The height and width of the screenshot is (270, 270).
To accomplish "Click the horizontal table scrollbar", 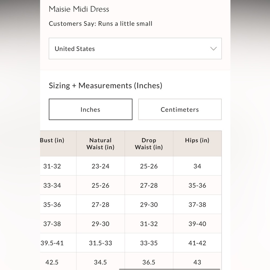I will [170, 269].
